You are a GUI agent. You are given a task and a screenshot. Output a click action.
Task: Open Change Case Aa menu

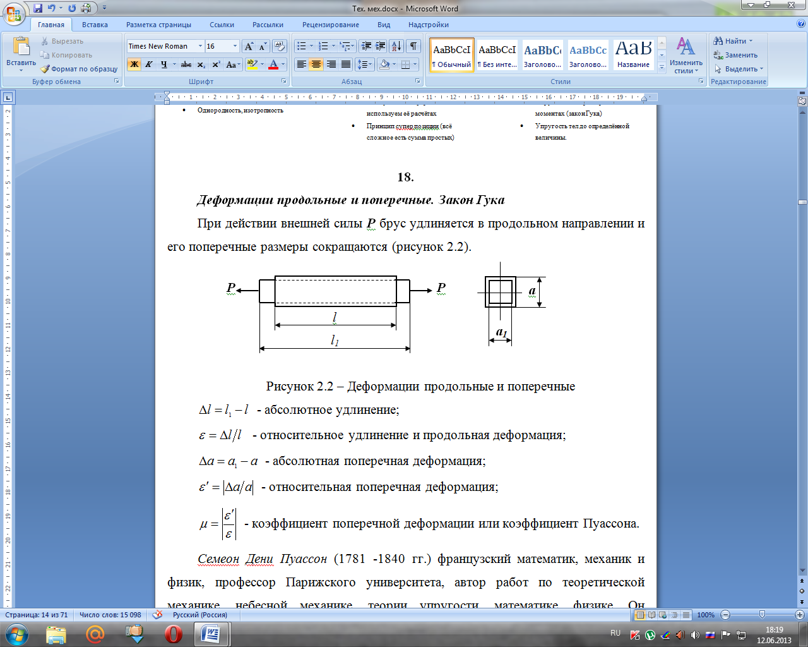[x=232, y=64]
